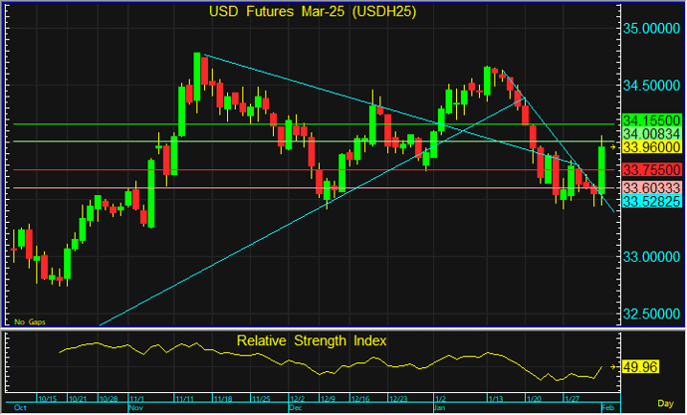The width and height of the screenshot is (687, 415).
Task: Click the 35.00000 price axis label
Action: click(x=652, y=31)
